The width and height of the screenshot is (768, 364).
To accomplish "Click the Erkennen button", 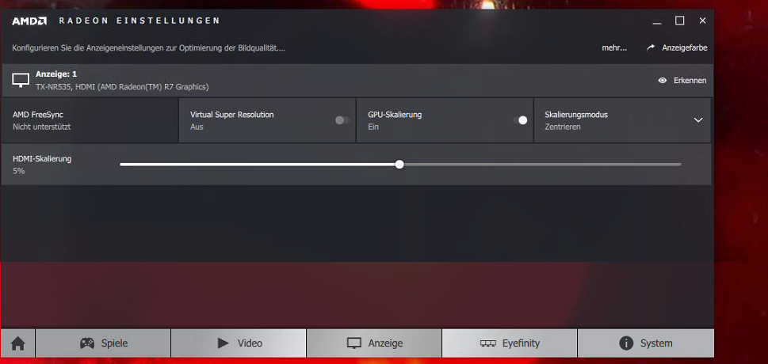I will [682, 81].
